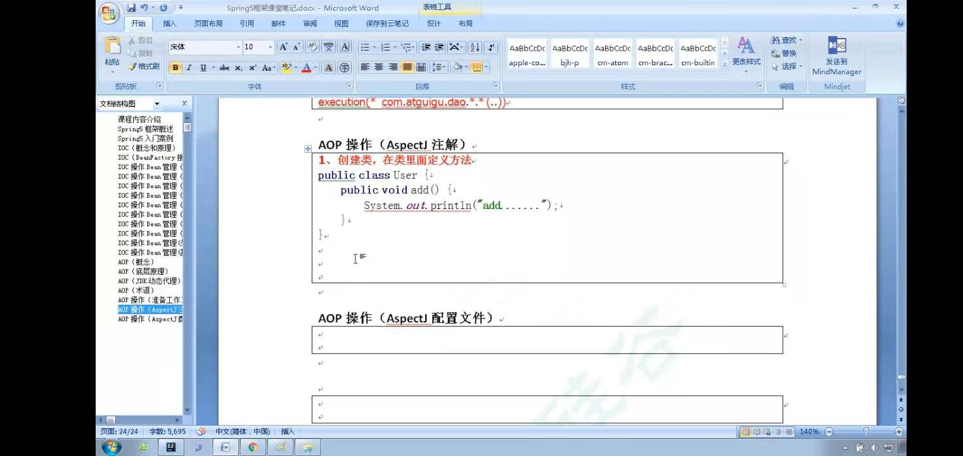963x456 pixels.
Task: Increase paragraph indent
Action: click(x=438, y=47)
